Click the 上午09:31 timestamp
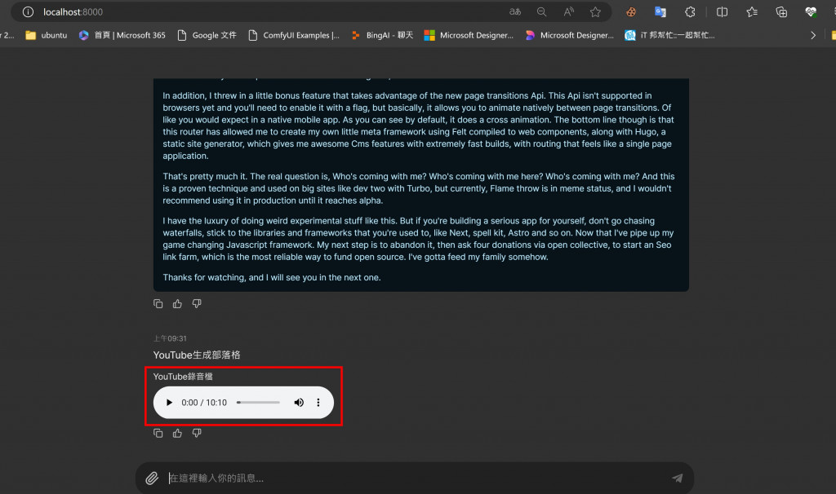This screenshot has height=494, width=836. pos(170,338)
